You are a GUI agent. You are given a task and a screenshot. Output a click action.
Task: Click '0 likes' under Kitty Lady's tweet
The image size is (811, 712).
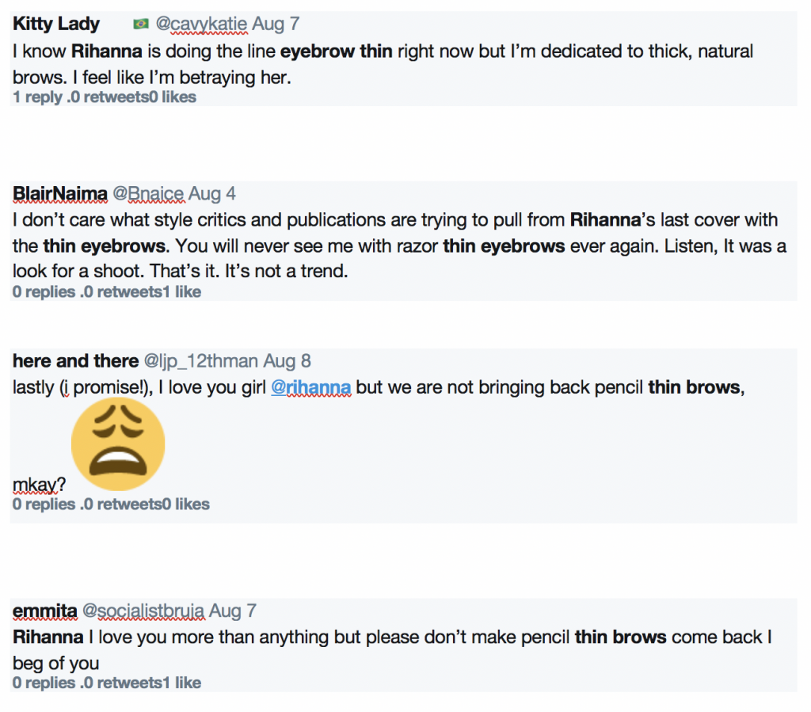pyautogui.click(x=173, y=97)
